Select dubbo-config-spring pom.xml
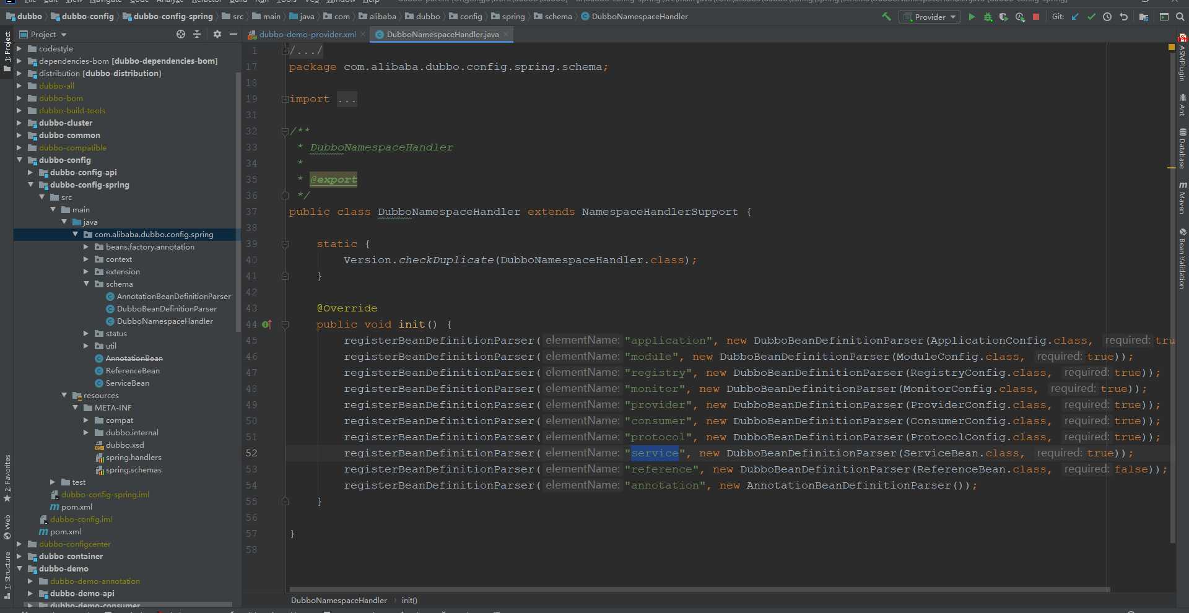 (x=71, y=506)
